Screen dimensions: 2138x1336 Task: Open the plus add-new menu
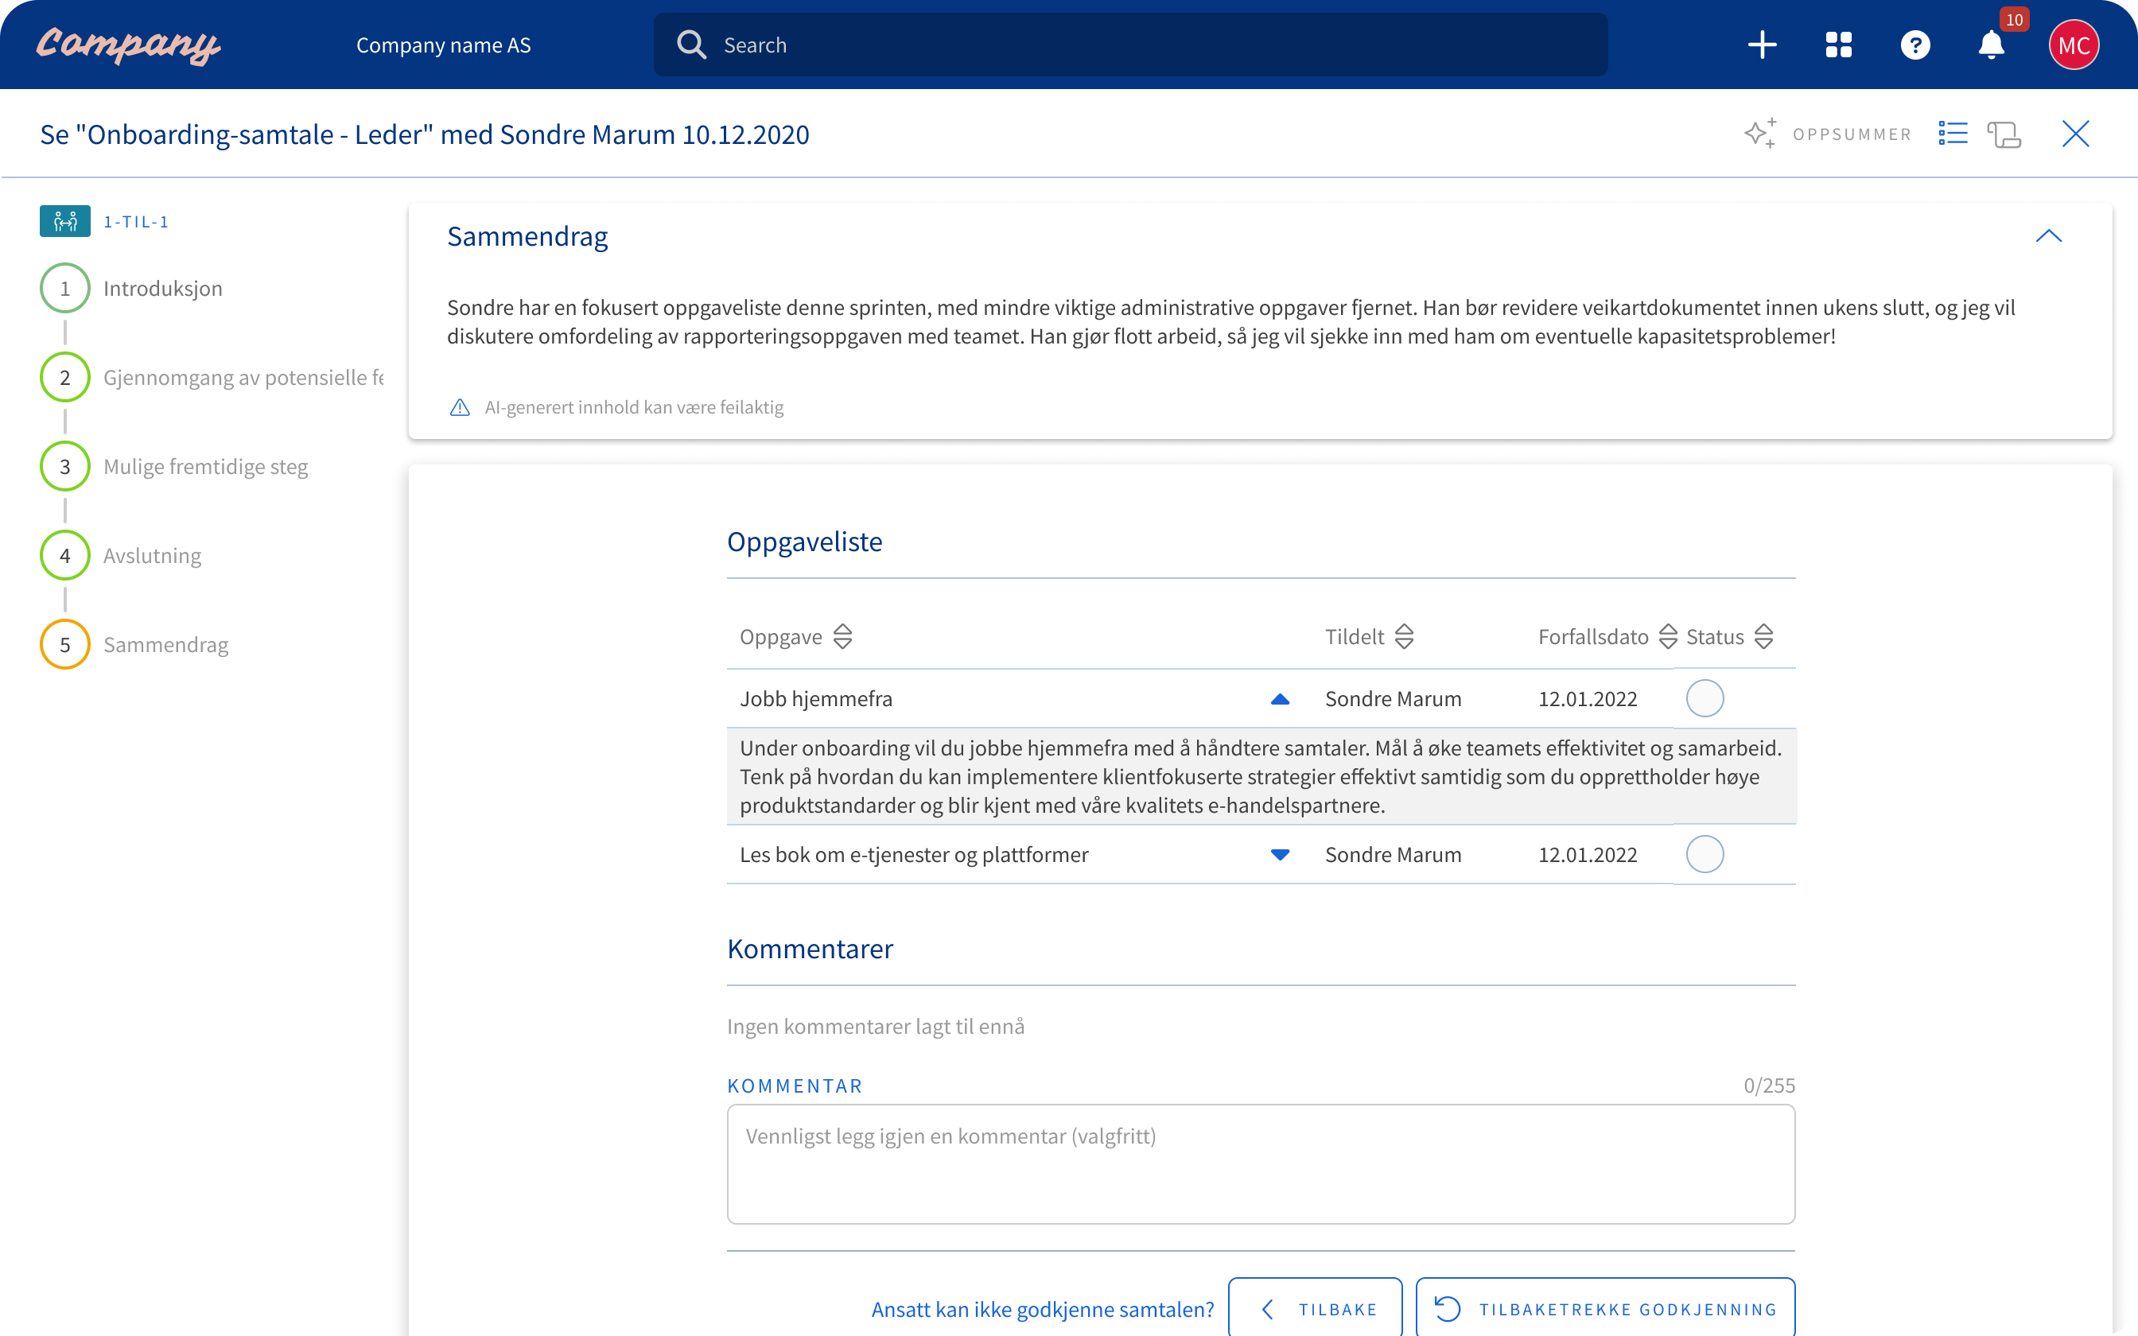[x=1762, y=45]
